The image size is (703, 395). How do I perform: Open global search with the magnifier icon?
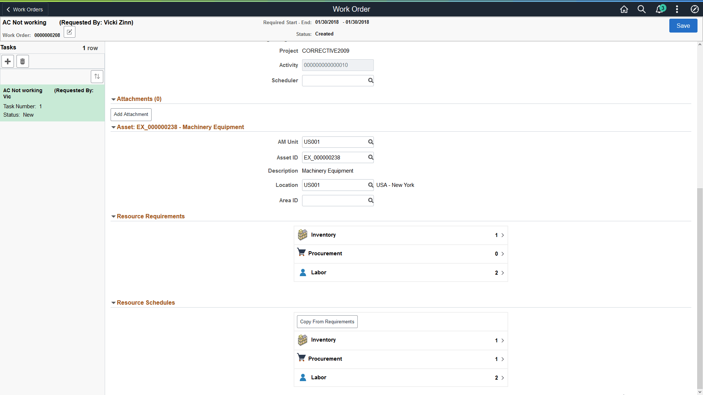tap(641, 9)
